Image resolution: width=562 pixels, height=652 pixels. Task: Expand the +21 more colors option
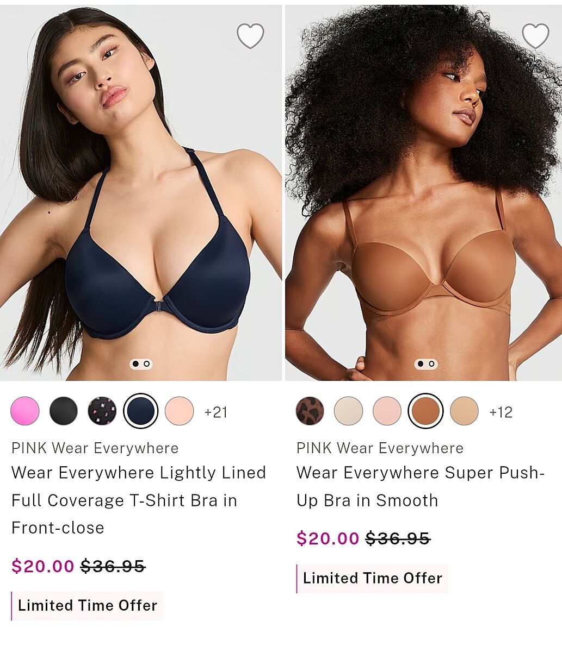pos(215,412)
